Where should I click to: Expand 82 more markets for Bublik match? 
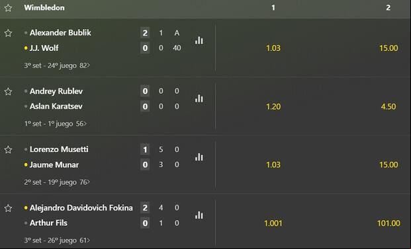click(85, 65)
